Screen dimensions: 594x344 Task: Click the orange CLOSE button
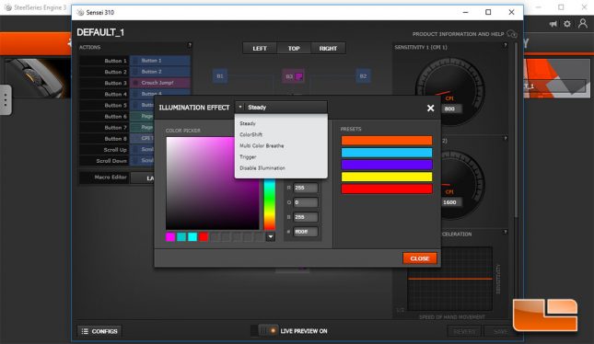click(x=420, y=258)
